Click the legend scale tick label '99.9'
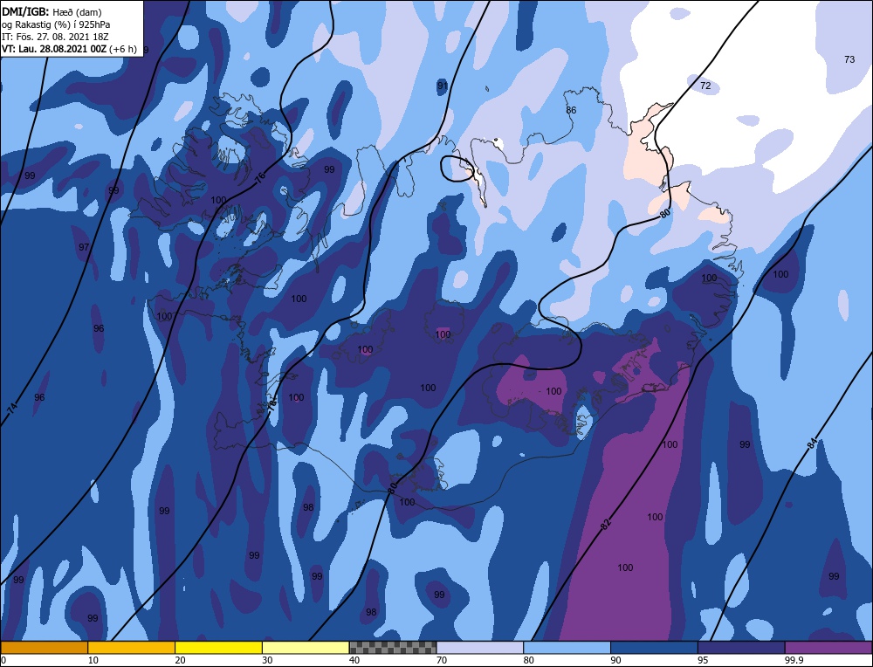This screenshot has height=667, width=873. pos(793,660)
